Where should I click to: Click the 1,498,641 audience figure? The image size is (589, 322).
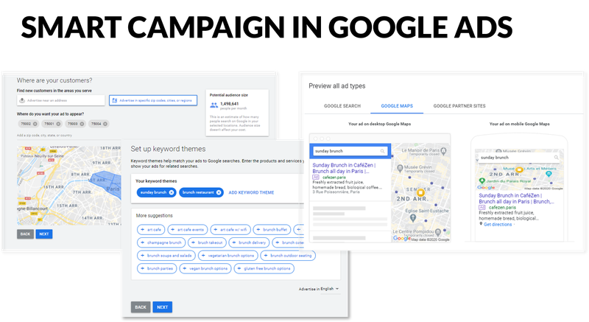pos(229,104)
